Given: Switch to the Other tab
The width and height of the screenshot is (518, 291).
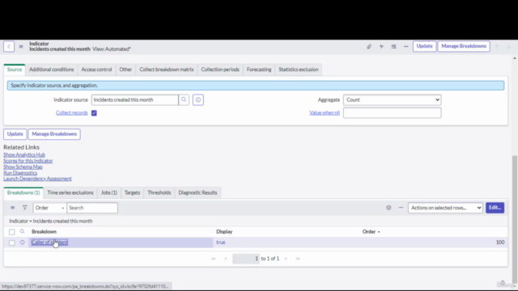Looking at the screenshot, I should 125,70.
